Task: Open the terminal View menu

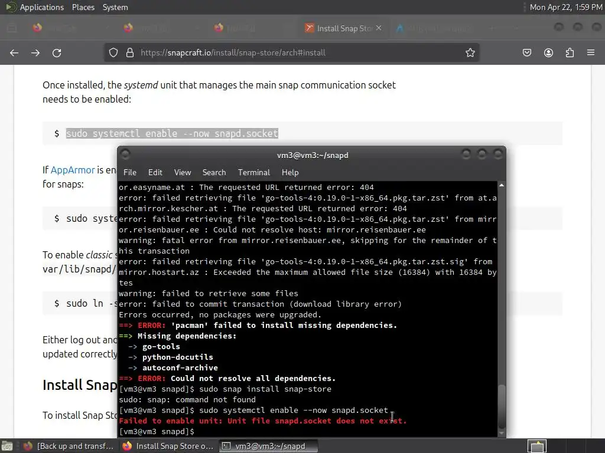Action: 183,172
